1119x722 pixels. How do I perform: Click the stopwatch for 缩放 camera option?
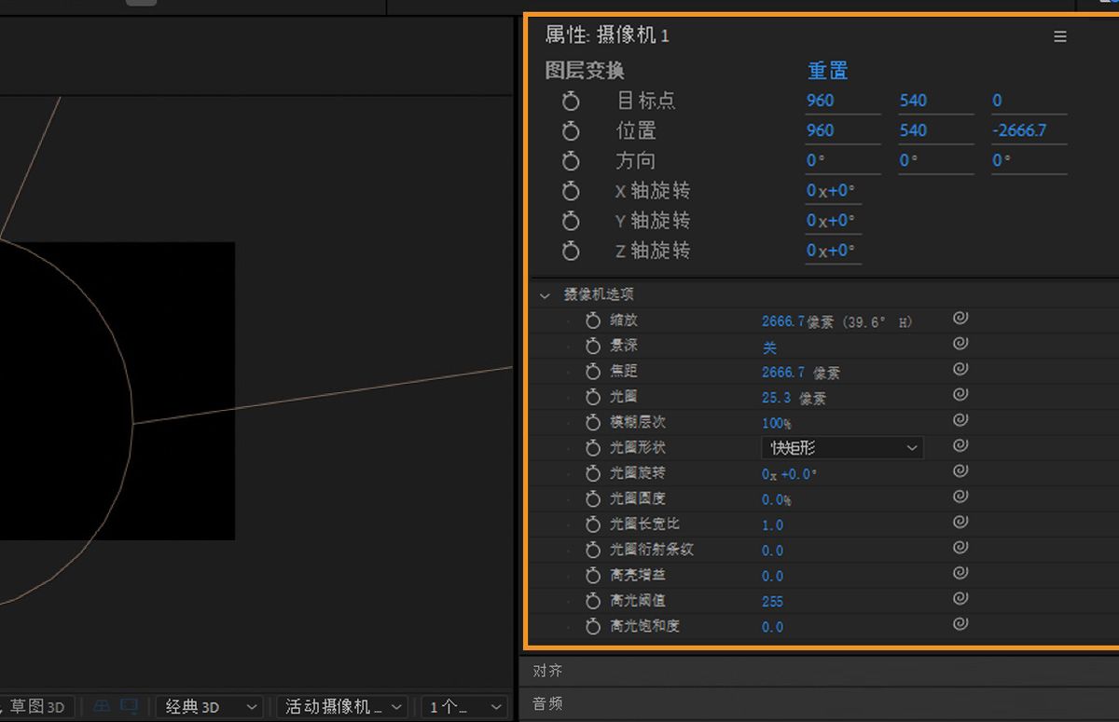594,320
